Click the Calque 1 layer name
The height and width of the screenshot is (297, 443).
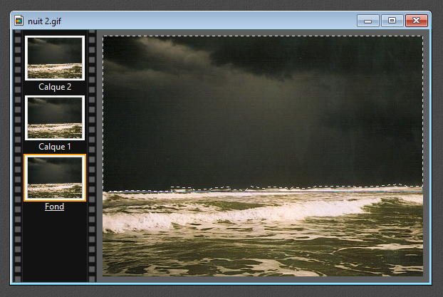click(55, 147)
